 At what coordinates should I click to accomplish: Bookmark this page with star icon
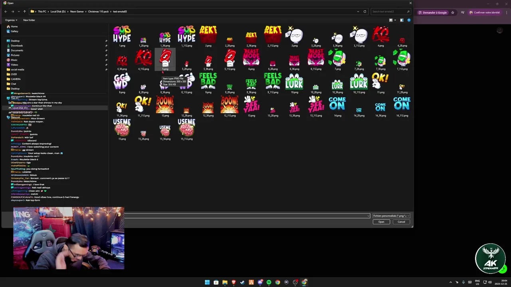[x=452, y=12]
